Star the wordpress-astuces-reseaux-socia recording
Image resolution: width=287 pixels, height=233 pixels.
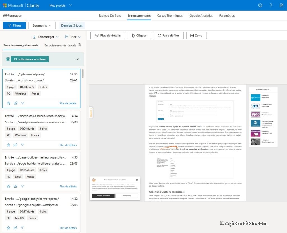click(x=8, y=145)
